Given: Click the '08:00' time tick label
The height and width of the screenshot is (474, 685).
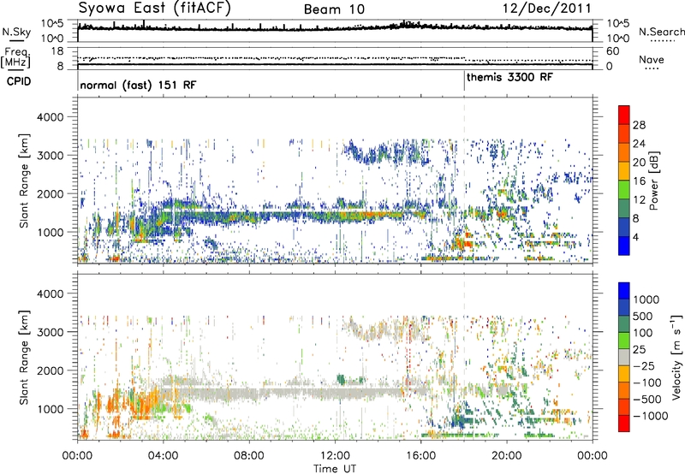Looking at the screenshot, I should (249, 456).
